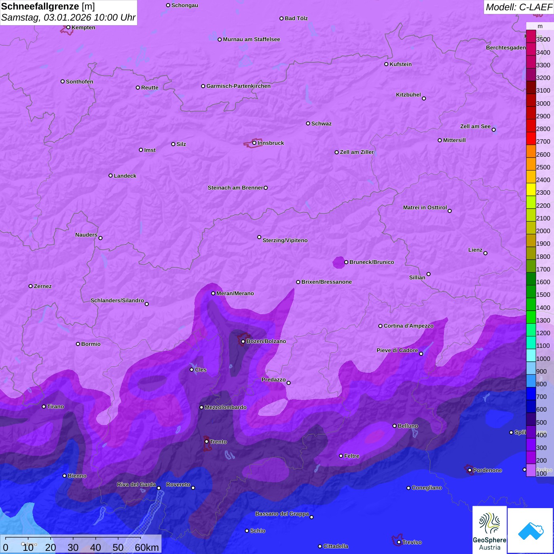554x554 pixels.
Task: Click the GeoSphere Austria logo
Action: pos(489,531)
